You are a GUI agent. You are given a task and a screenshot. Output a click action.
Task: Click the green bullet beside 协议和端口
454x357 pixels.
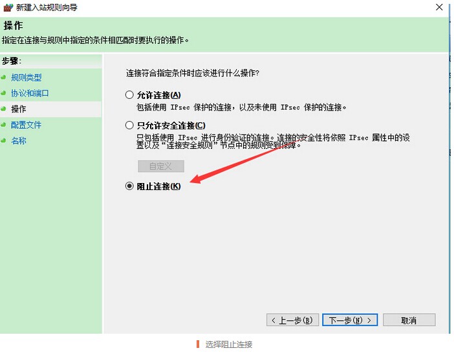point(3,93)
